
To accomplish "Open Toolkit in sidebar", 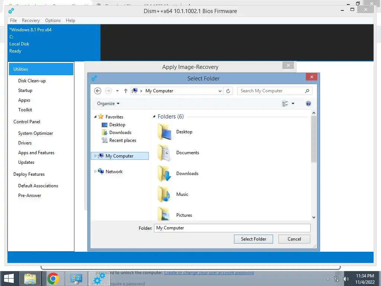I will coord(25,110).
